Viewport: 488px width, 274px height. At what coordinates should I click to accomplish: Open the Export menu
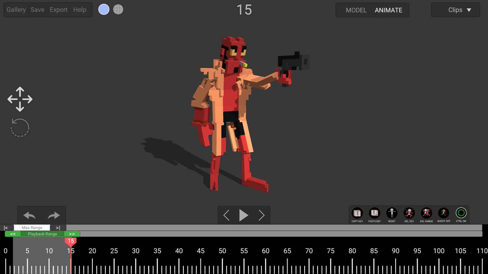59,10
